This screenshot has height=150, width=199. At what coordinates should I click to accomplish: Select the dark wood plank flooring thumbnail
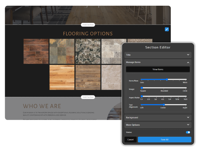[x=36, y=51]
